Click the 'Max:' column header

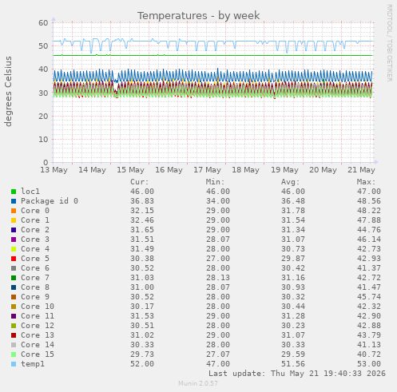pyautogui.click(x=366, y=182)
